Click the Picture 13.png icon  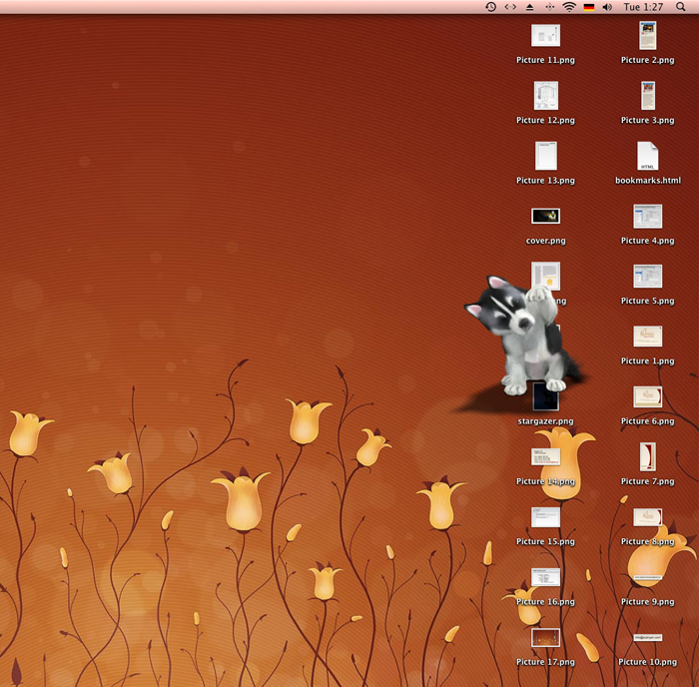click(545, 157)
